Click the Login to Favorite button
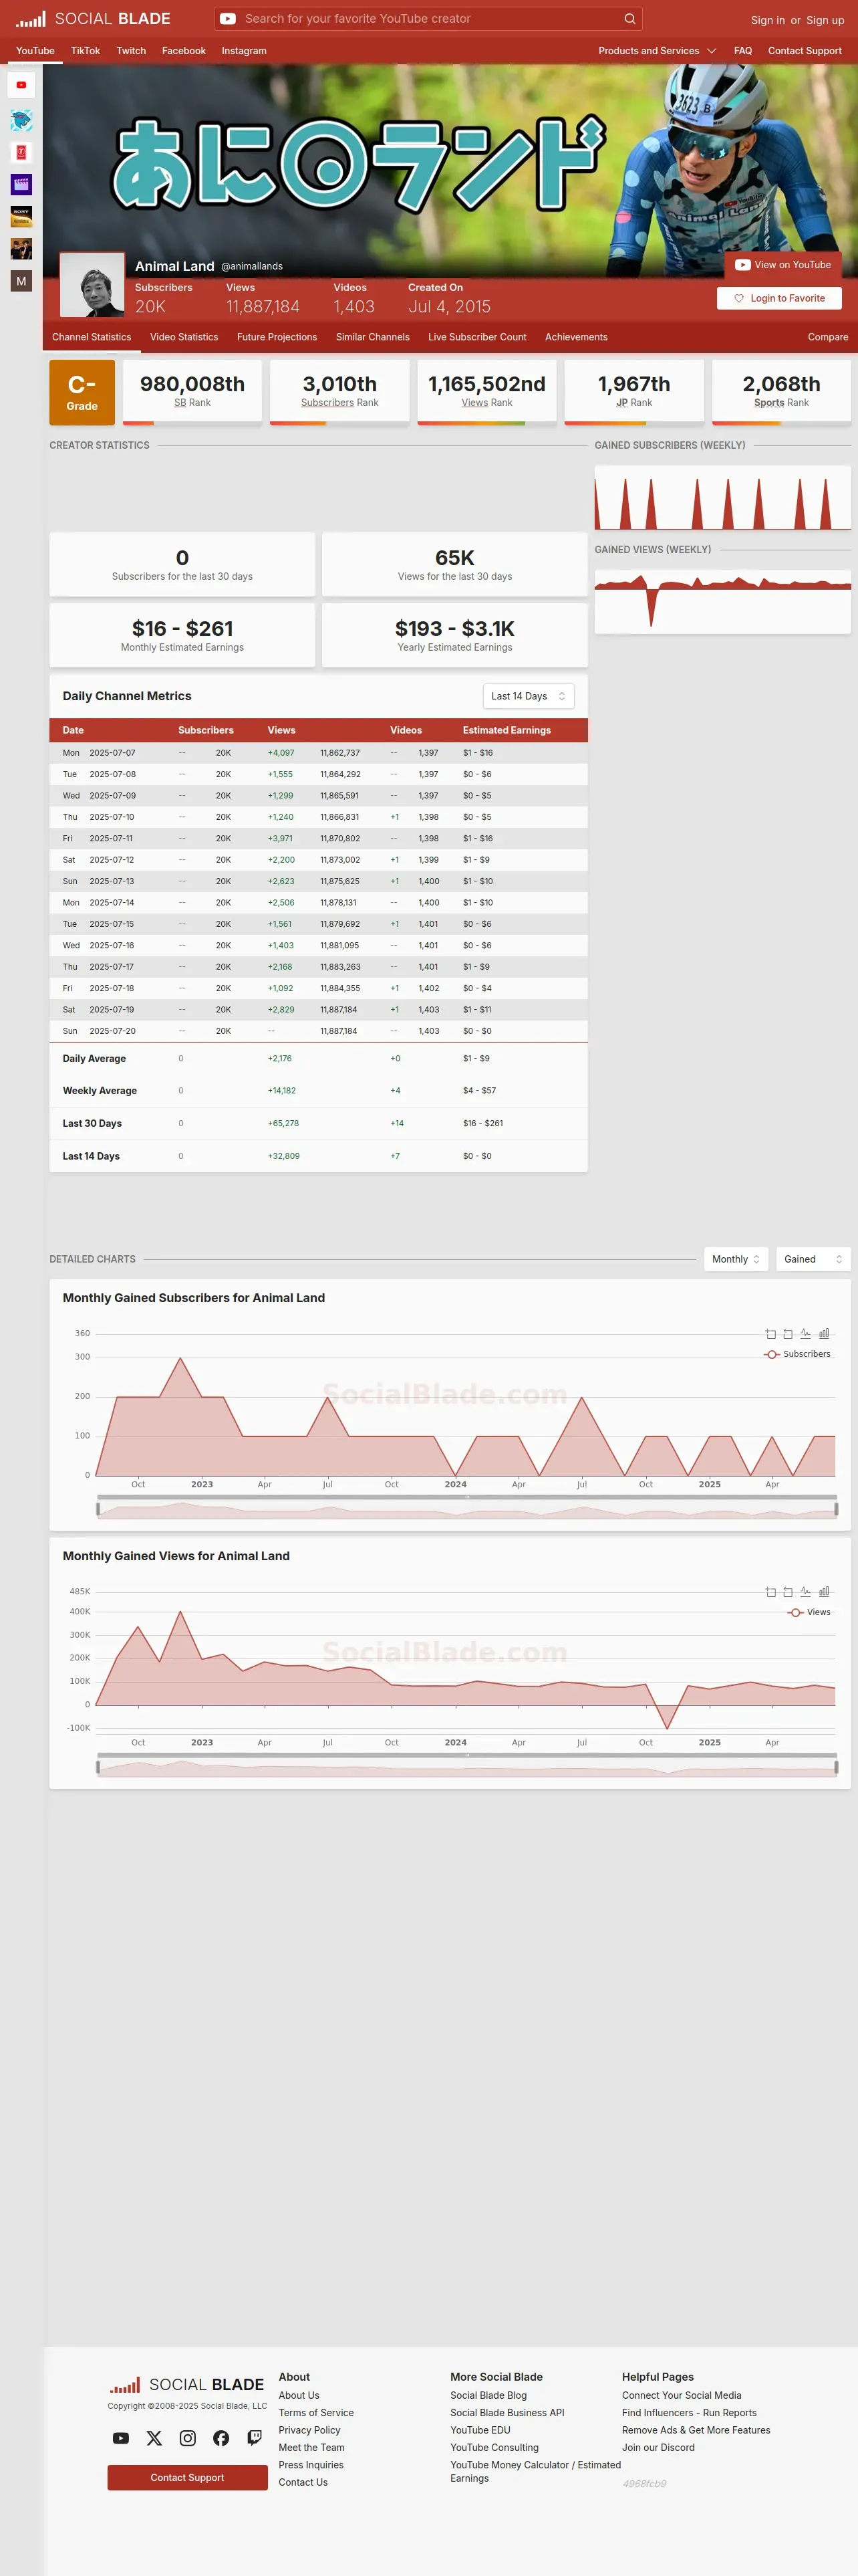The width and height of the screenshot is (858, 2576). pyautogui.click(x=779, y=298)
